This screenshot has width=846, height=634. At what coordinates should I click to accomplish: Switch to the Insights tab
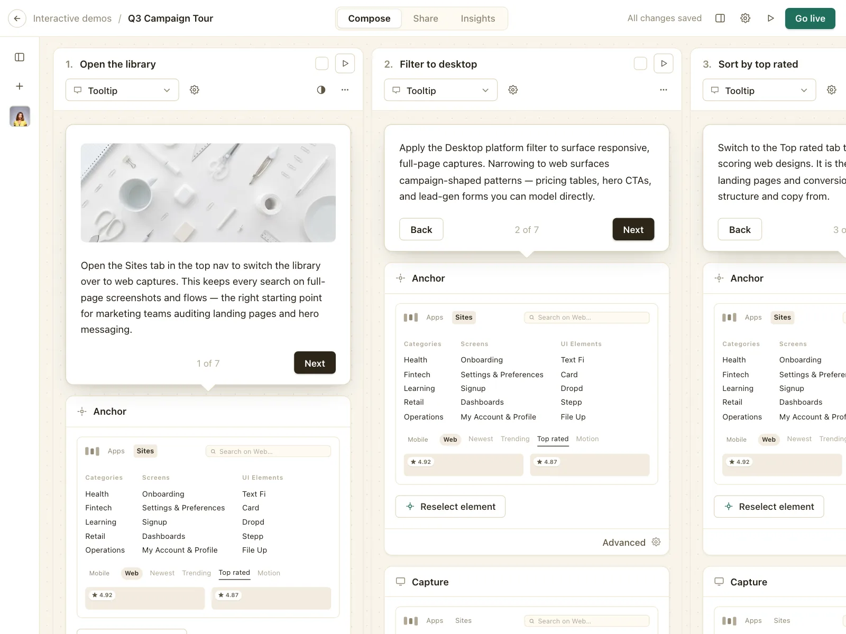(478, 18)
